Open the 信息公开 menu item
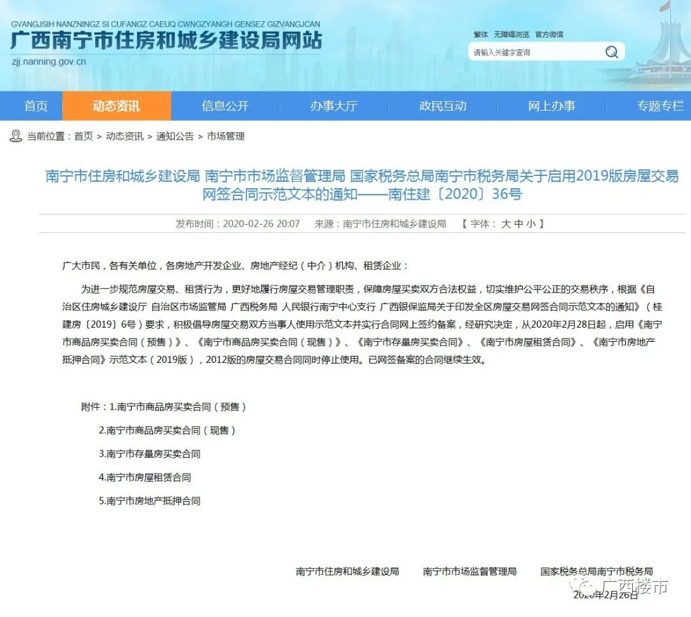691x617 pixels. 225,106
